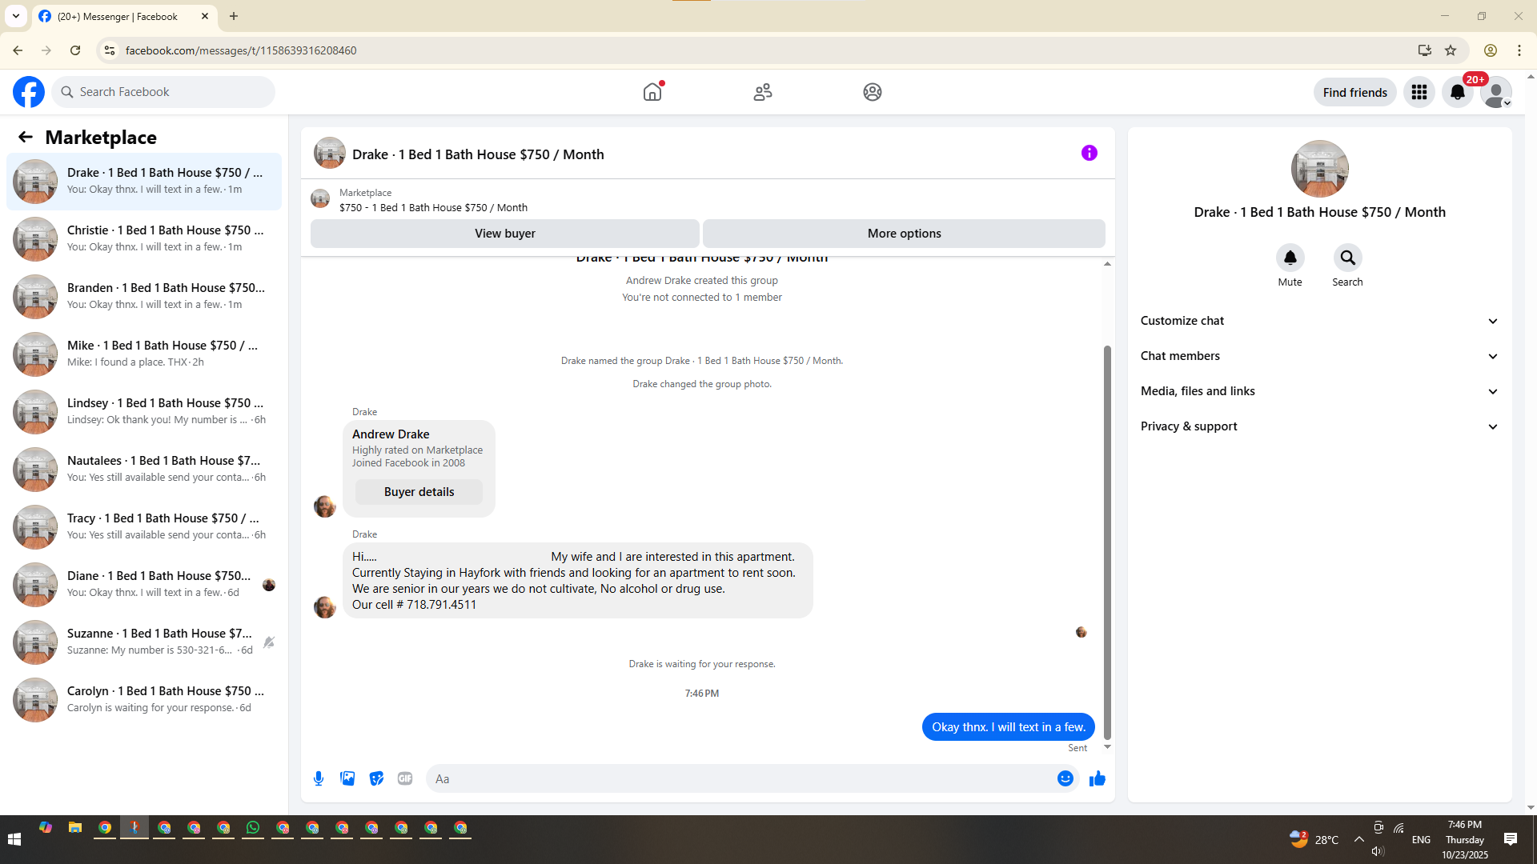Go to Facebook Home tab
Viewport: 1537px width, 864px height.
point(652,92)
